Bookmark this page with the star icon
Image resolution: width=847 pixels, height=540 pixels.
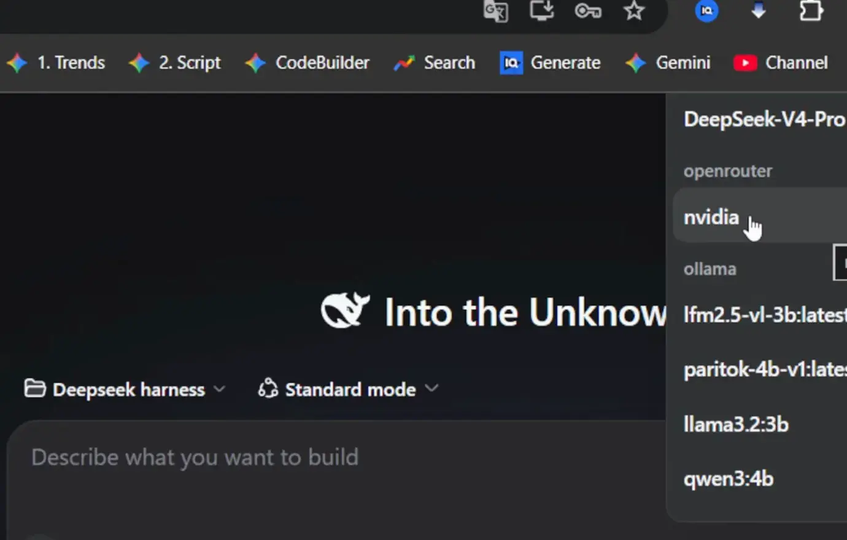(x=634, y=10)
